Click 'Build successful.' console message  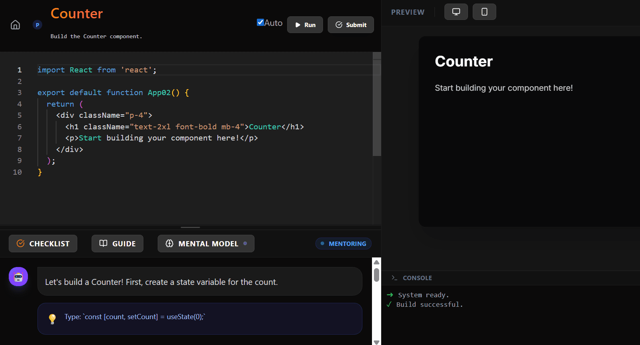point(430,304)
